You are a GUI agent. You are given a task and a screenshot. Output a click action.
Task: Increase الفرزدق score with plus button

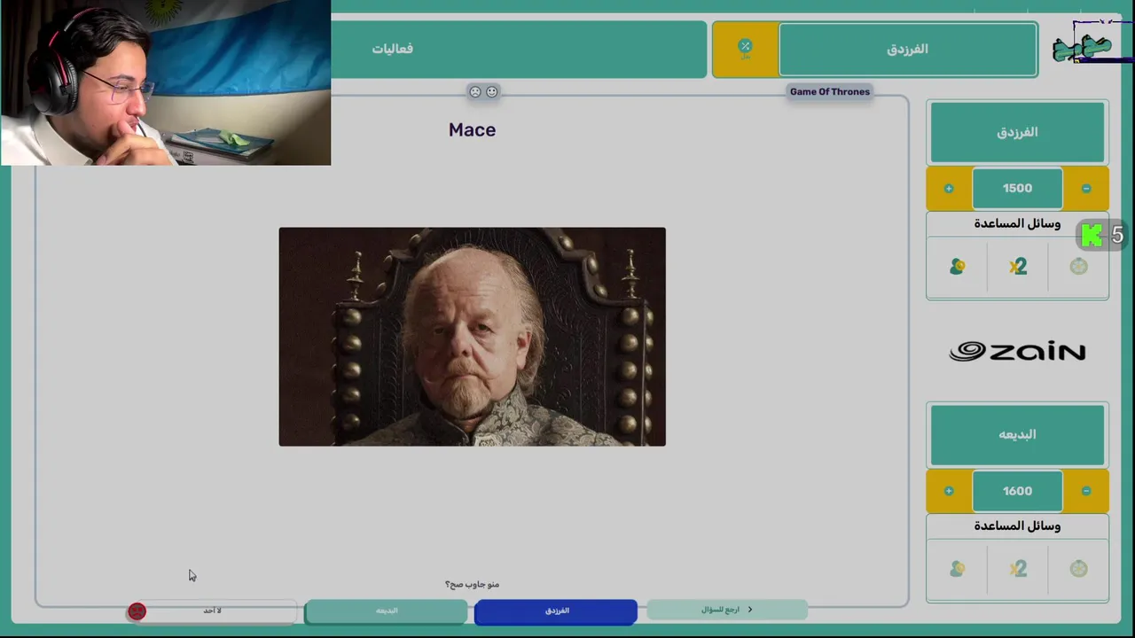point(949,189)
